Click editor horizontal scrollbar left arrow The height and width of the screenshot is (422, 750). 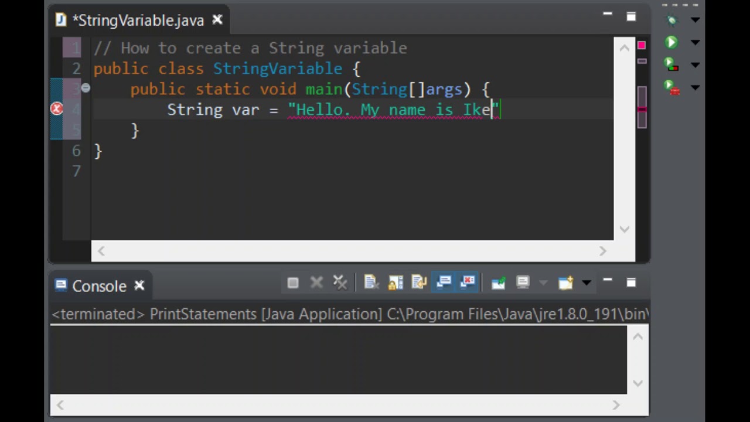click(101, 251)
